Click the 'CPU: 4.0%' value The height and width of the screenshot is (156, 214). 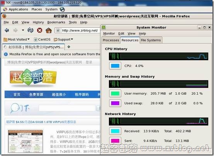pyautogui.click(x=134, y=66)
